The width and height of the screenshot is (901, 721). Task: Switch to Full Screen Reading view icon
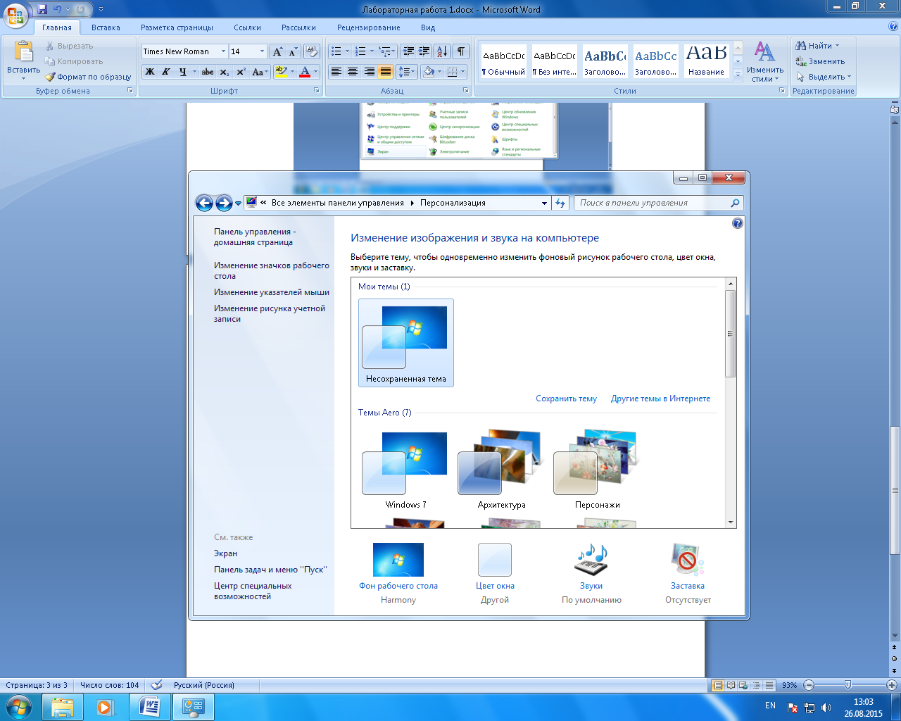[731, 685]
